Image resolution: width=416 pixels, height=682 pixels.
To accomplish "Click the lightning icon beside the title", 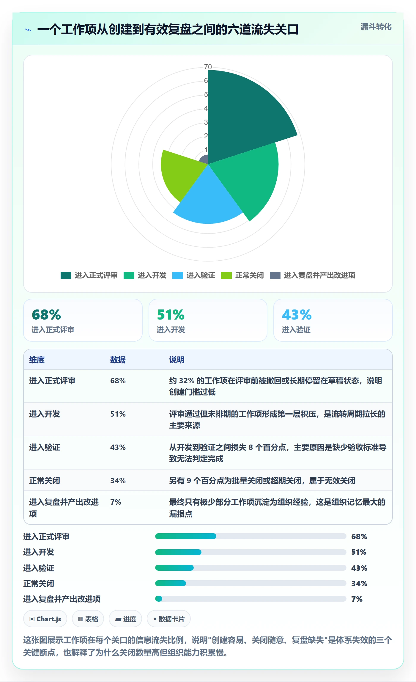I will click(28, 30).
